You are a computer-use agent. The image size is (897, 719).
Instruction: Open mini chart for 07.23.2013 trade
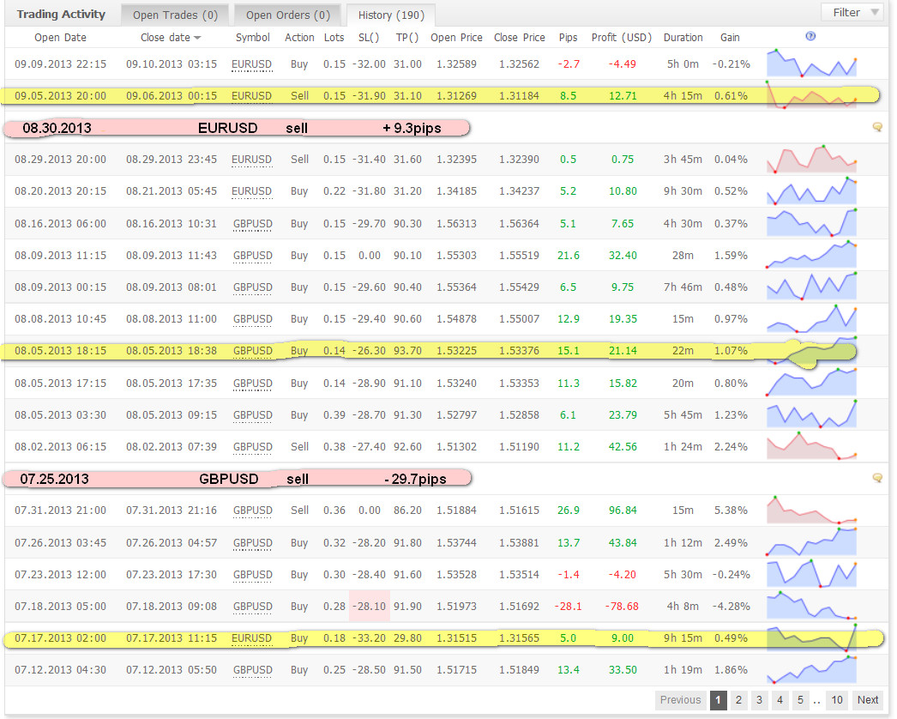pyautogui.click(x=811, y=574)
